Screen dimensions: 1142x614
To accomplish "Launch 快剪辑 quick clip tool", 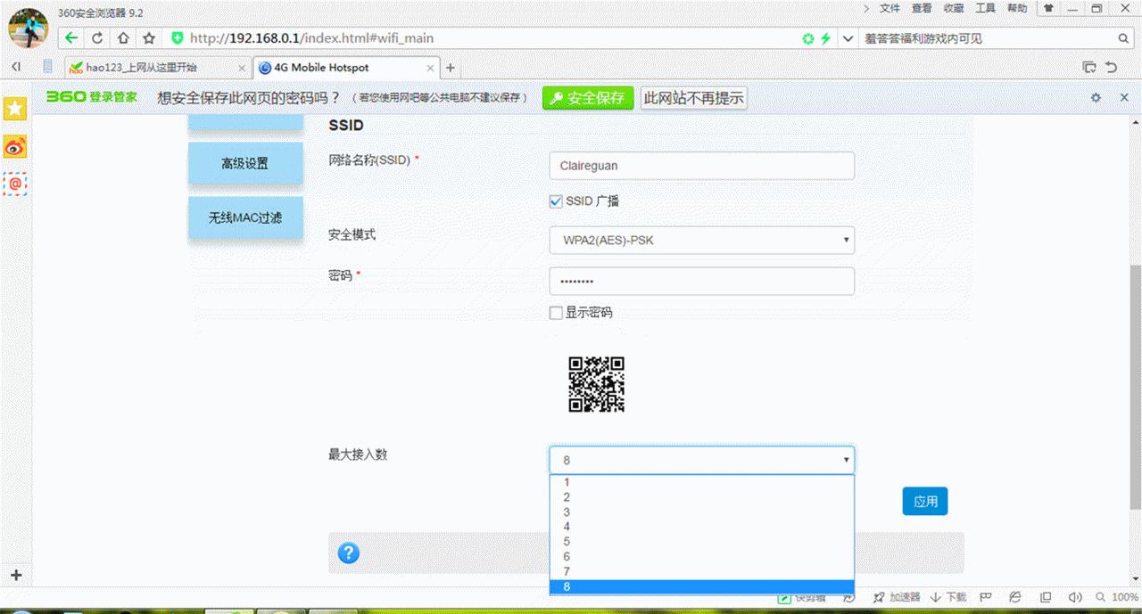I will click(x=797, y=597).
